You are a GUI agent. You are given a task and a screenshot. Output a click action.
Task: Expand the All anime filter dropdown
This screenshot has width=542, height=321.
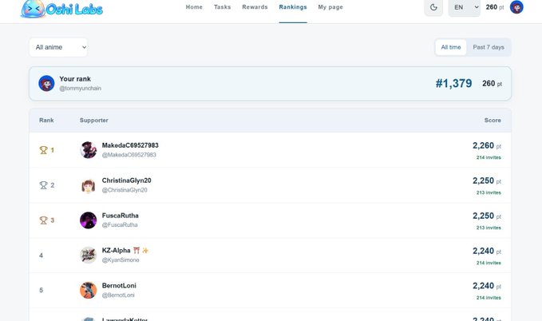[x=58, y=47]
